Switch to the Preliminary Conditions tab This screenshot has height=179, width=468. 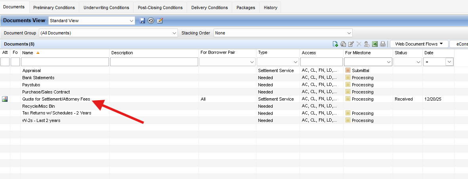point(54,8)
